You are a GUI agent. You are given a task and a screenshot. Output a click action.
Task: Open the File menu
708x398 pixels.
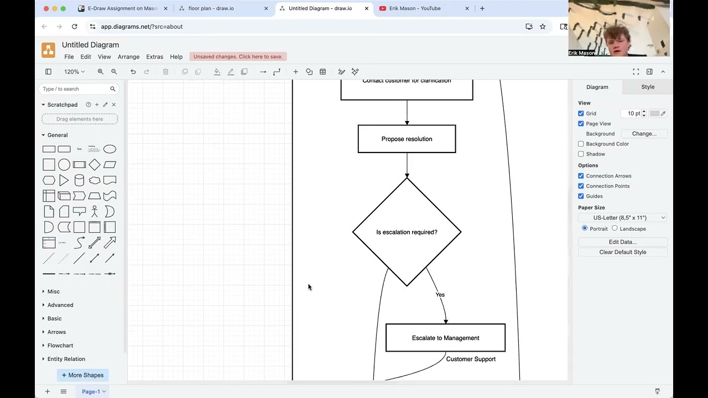(69, 57)
